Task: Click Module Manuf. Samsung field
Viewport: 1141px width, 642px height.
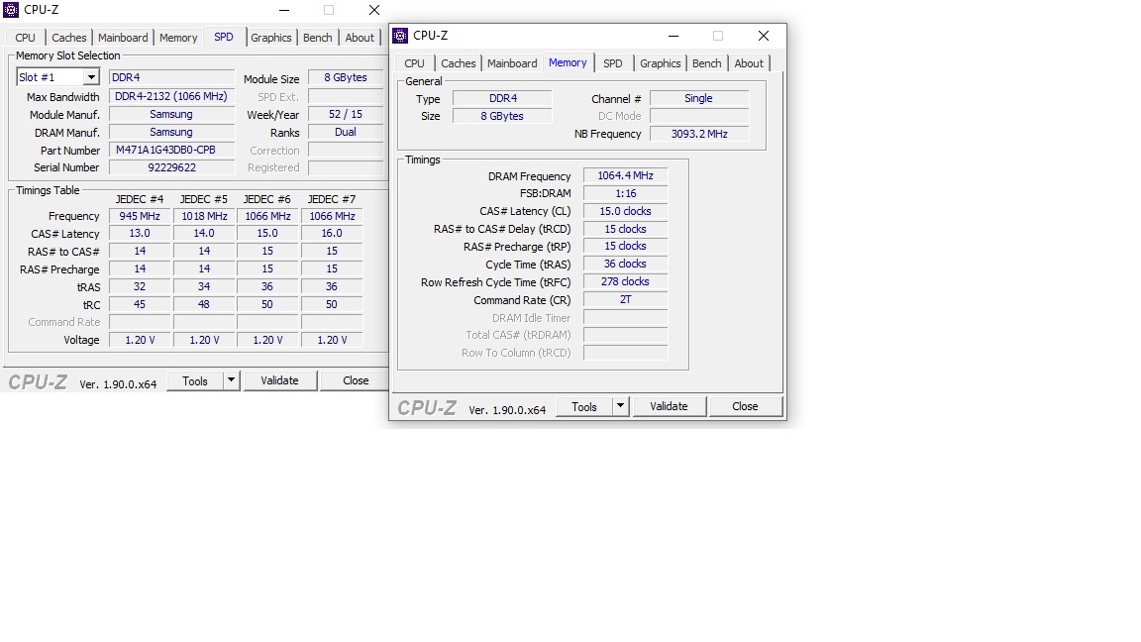Action: pyautogui.click(x=171, y=114)
